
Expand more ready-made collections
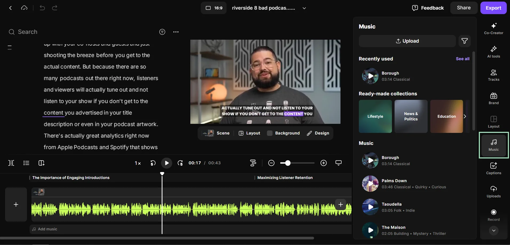click(x=465, y=116)
